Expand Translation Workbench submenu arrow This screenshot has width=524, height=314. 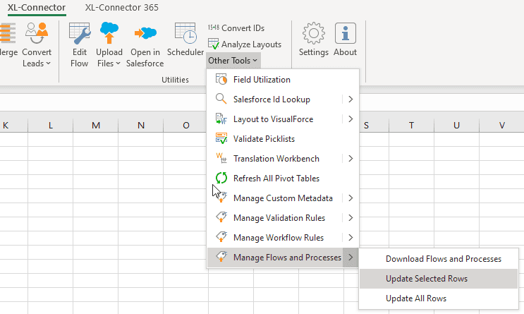click(x=351, y=158)
